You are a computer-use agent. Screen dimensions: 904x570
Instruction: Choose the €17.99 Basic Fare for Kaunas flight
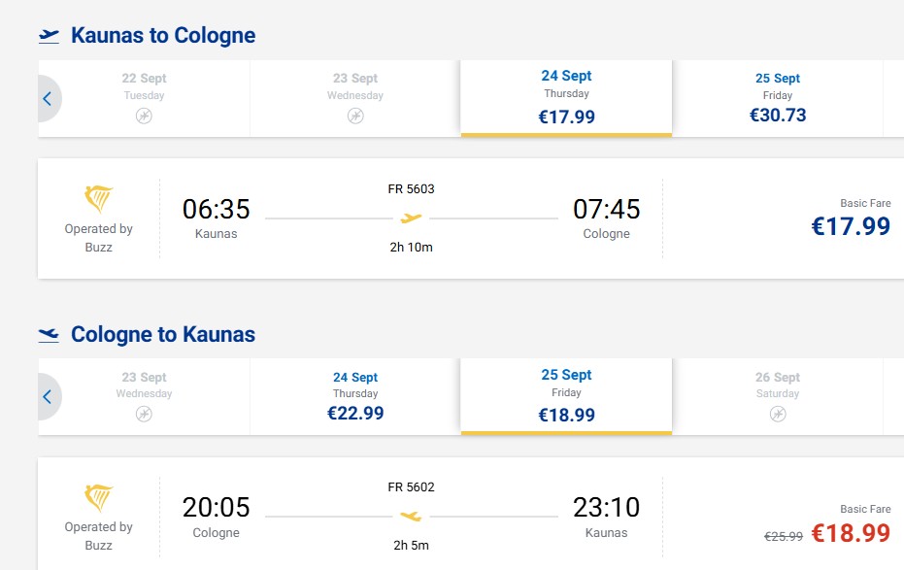851,226
